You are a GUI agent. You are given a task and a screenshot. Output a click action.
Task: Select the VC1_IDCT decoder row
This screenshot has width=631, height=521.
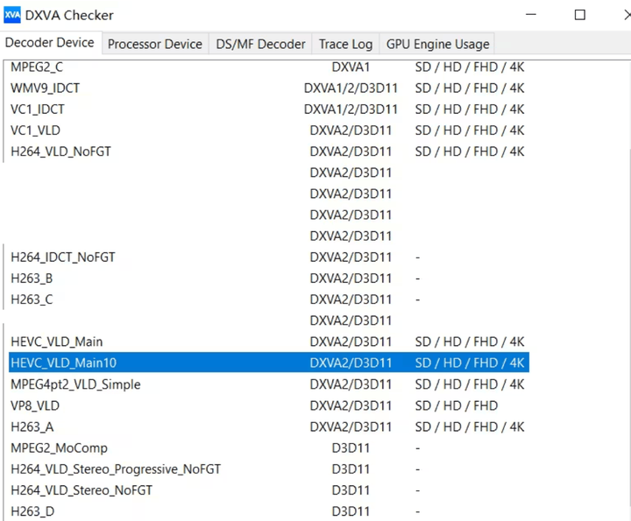pyautogui.click(x=269, y=109)
